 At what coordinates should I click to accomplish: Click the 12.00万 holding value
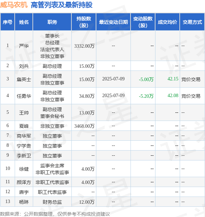[87, 202]
